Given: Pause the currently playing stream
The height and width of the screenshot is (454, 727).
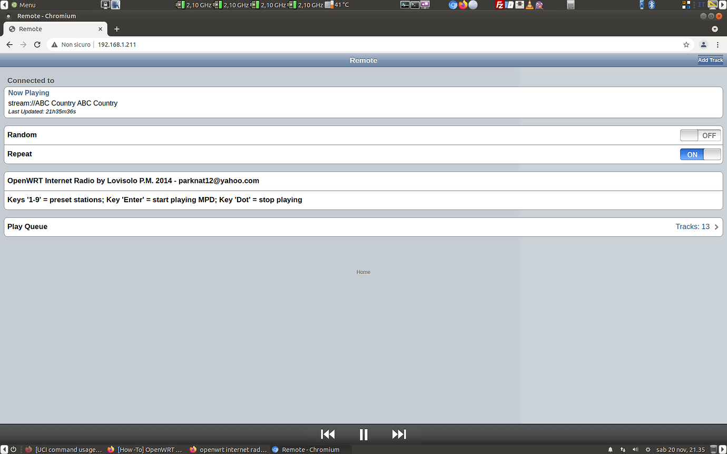Looking at the screenshot, I should (x=363, y=434).
